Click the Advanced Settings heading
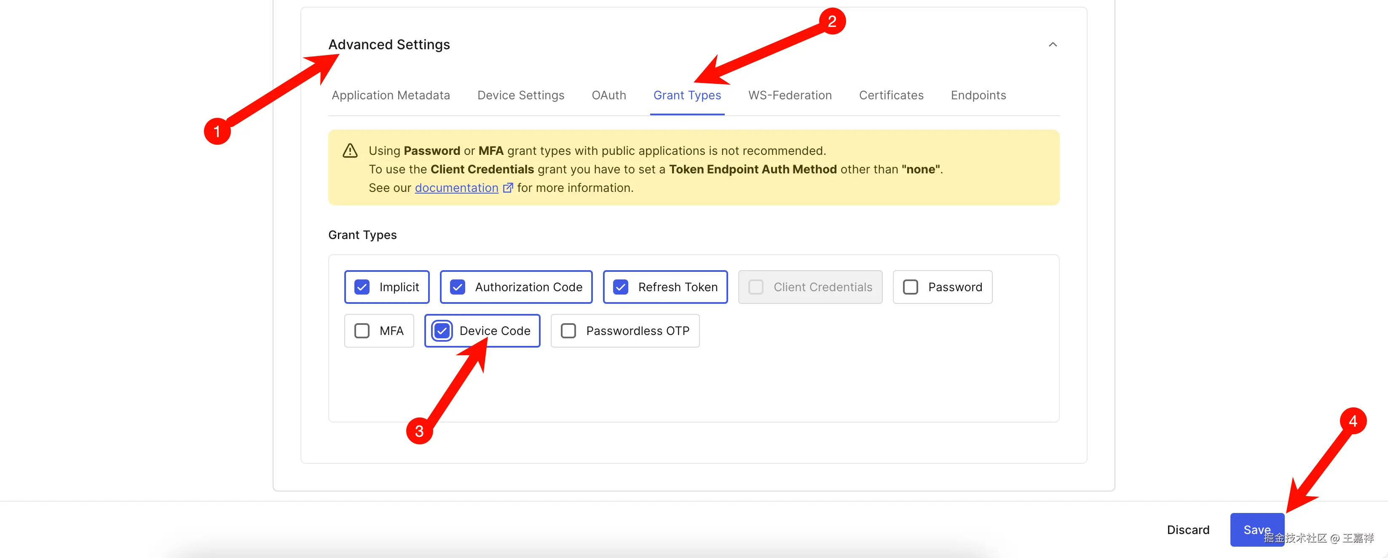This screenshot has width=1388, height=558. click(x=389, y=45)
